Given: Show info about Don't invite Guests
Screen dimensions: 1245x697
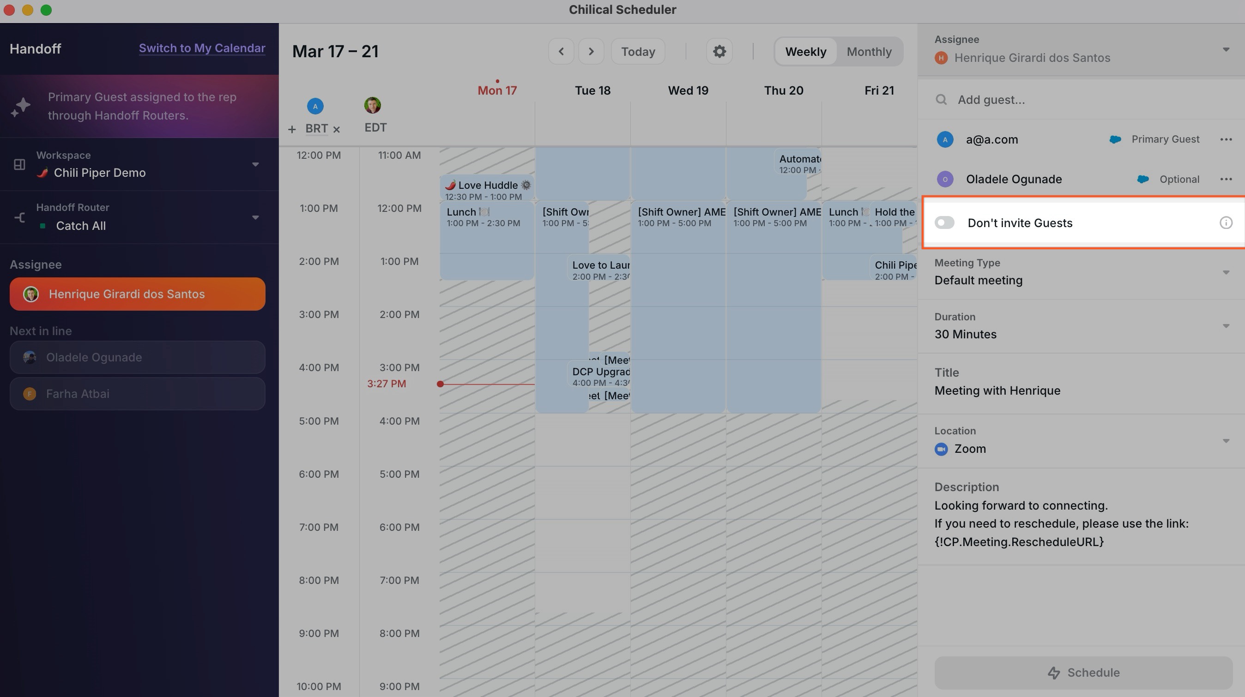Looking at the screenshot, I should [1226, 222].
